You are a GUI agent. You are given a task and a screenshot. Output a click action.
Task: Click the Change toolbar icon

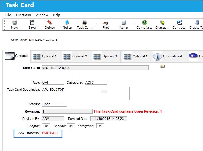pyautogui.click(x=162, y=22)
